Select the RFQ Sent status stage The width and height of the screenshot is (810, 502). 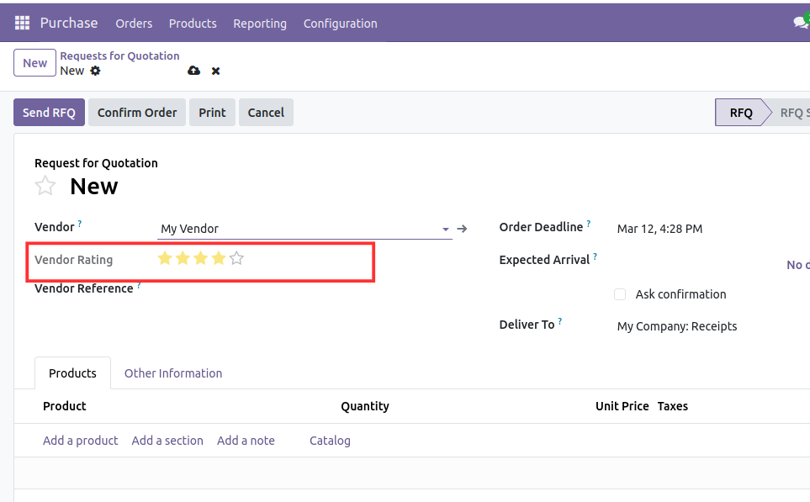(x=791, y=112)
